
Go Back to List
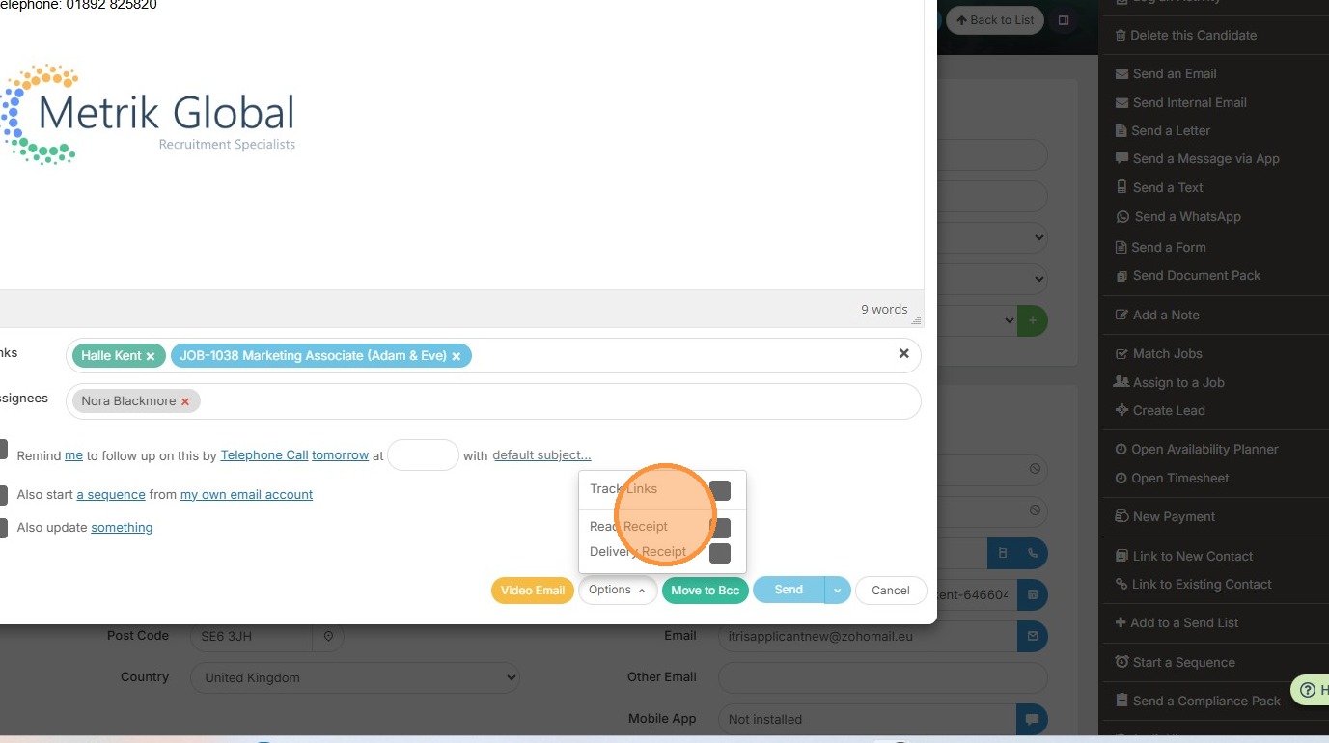(x=995, y=20)
